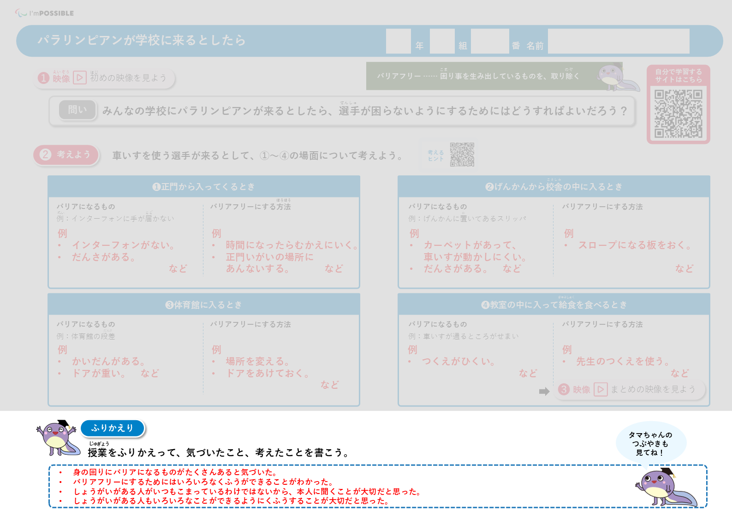Click the I'mPOSSIBLE logo at top
This screenshot has width=732, height=518.
point(44,13)
